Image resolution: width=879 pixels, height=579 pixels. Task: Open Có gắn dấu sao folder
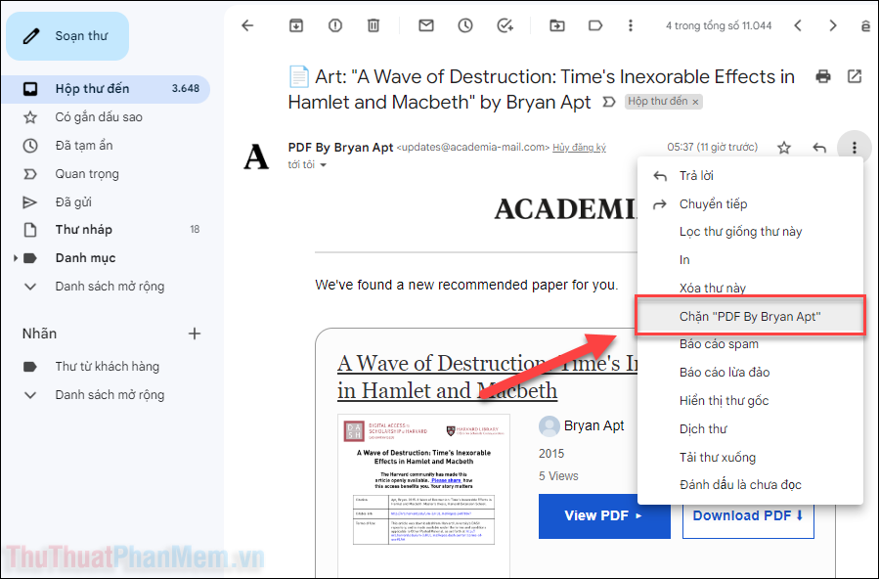pos(106,117)
